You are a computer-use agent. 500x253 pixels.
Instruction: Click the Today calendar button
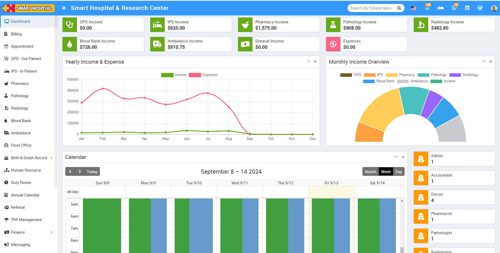[92, 172]
